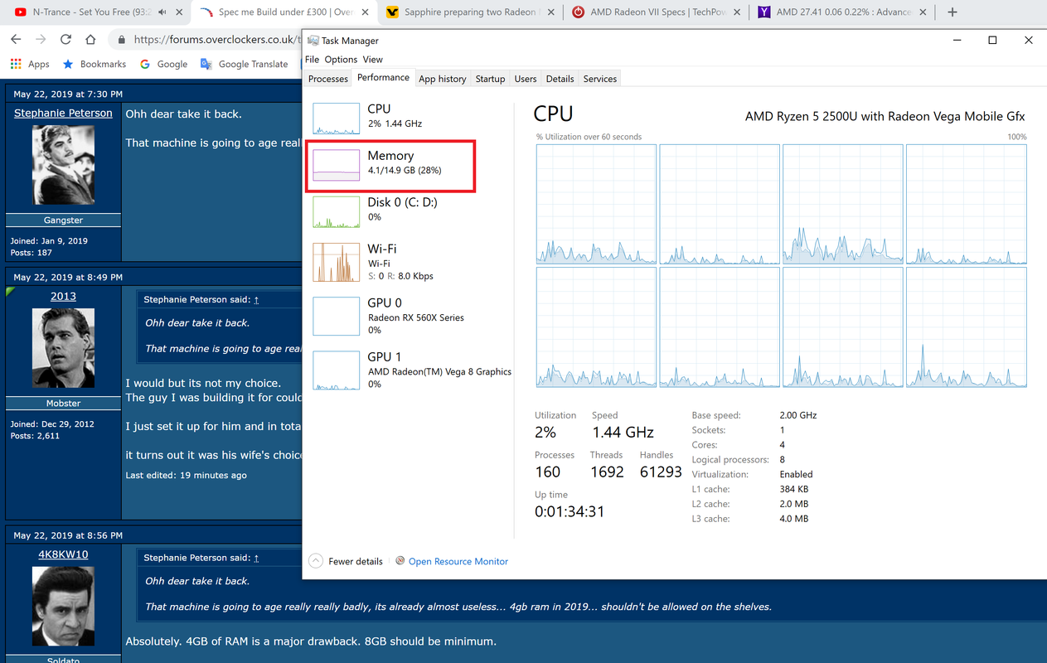Viewport: 1047px width, 663px height.
Task: Click AMD Ryzen 5 2500U processor name
Action: (x=885, y=116)
